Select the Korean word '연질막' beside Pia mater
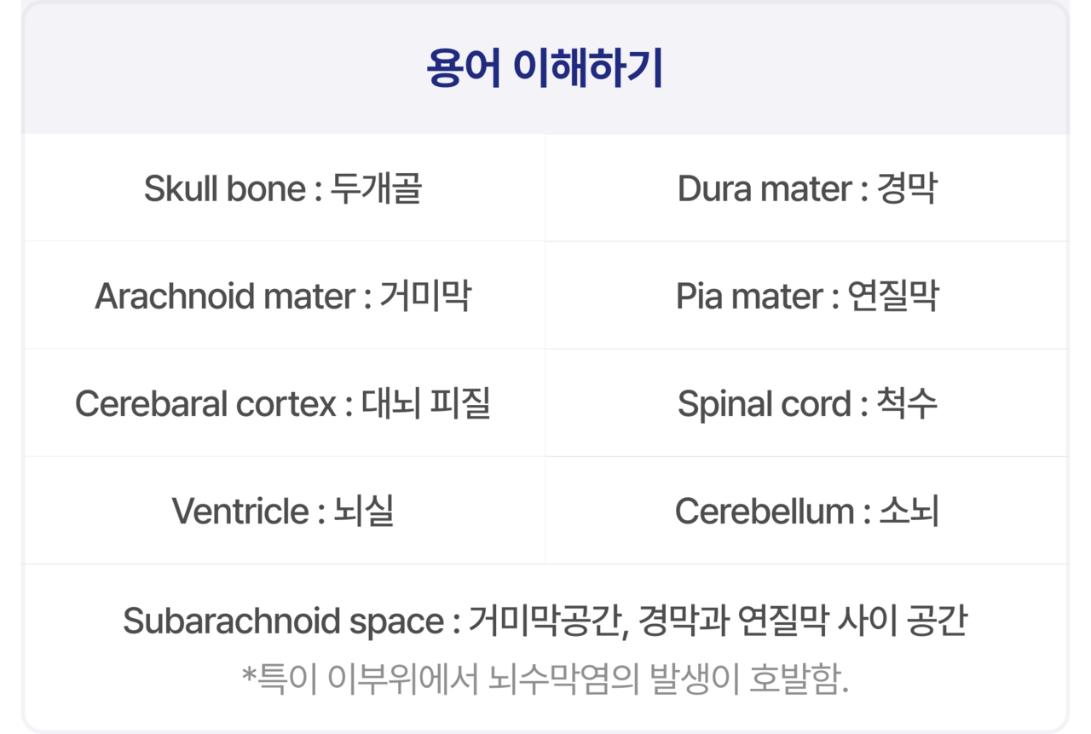 pyautogui.click(x=892, y=296)
